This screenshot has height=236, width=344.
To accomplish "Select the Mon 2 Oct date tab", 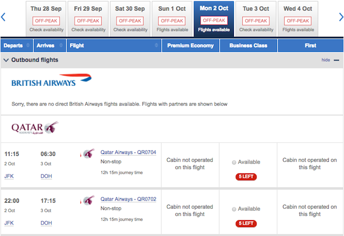I will [214, 19].
